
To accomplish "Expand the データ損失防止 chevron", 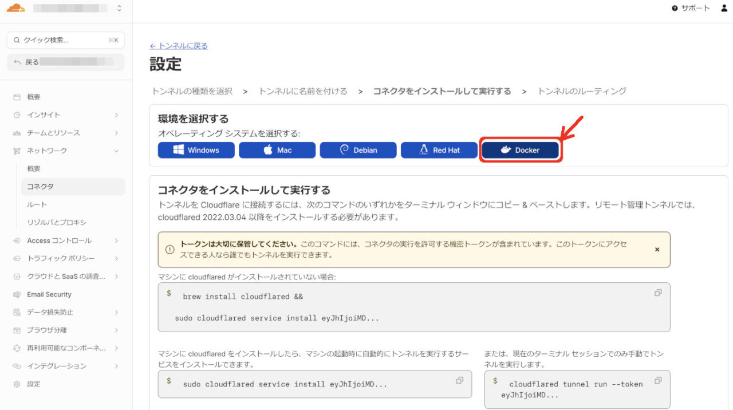I will [116, 312].
